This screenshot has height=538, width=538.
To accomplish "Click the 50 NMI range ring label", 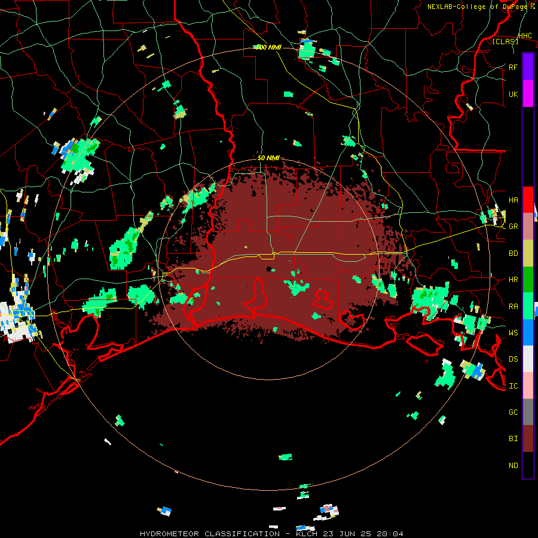I will tap(268, 158).
